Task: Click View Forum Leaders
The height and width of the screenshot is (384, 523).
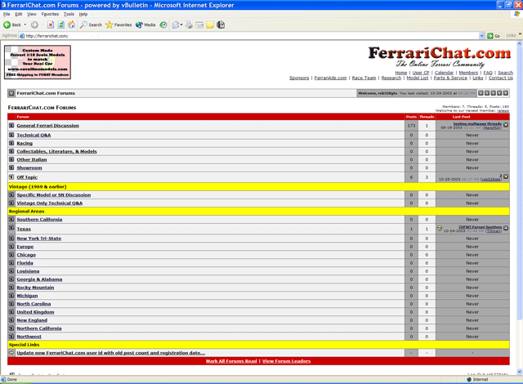Action: pos(286,361)
